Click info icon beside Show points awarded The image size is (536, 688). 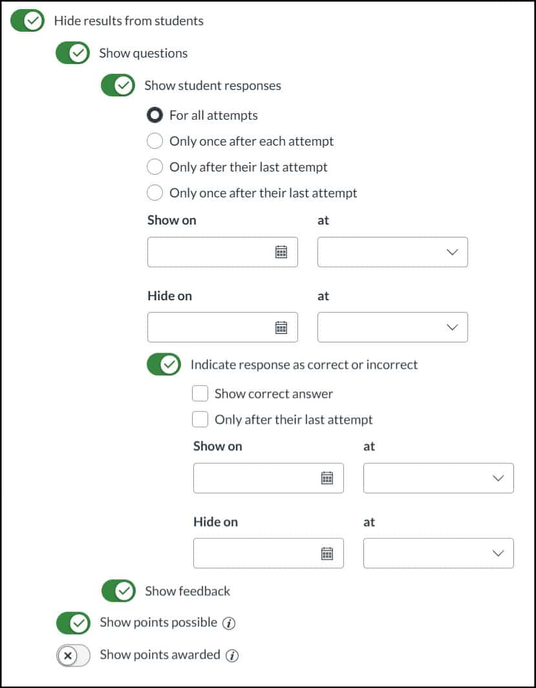click(232, 656)
